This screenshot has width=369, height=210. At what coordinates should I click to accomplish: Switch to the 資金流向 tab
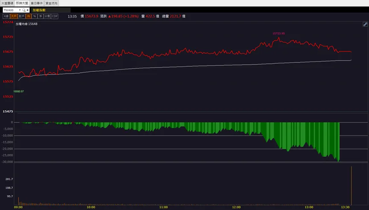click(x=51, y=3)
